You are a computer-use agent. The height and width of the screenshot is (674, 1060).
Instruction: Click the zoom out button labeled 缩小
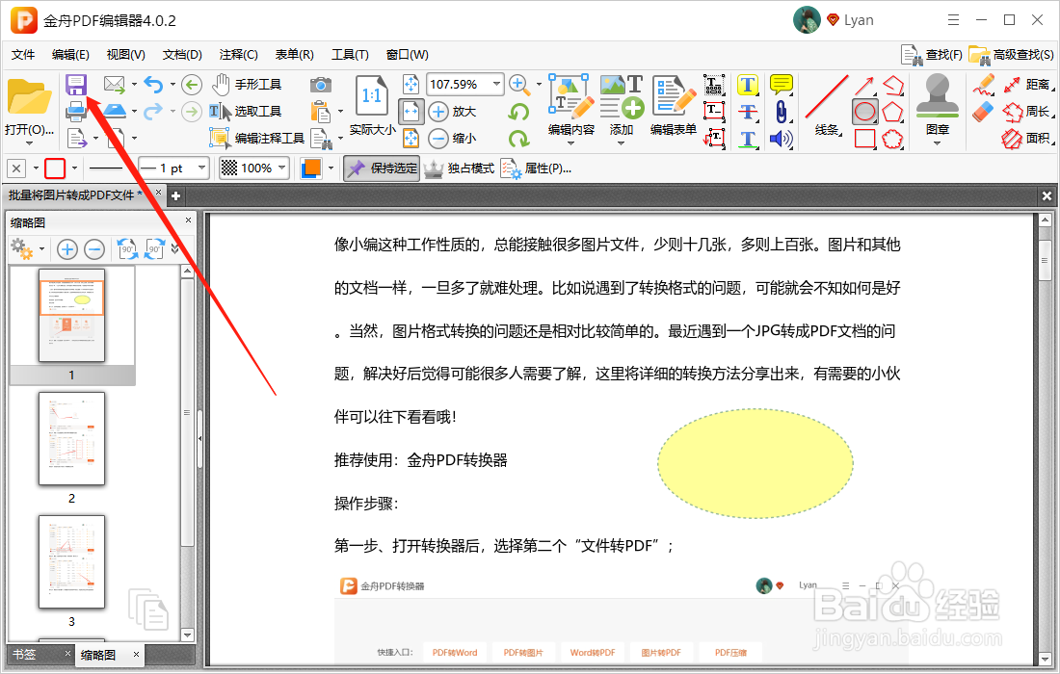pos(452,139)
